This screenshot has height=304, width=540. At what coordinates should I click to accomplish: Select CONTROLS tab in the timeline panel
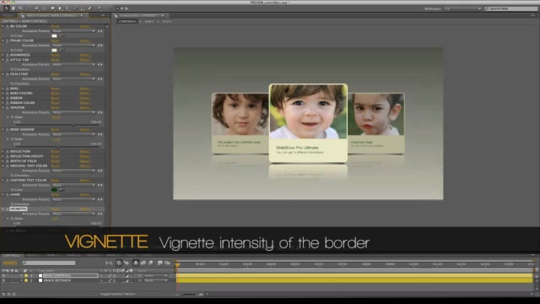click(x=12, y=255)
